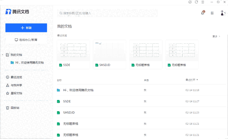Click the person icon for 与我共享

coord(8,85)
